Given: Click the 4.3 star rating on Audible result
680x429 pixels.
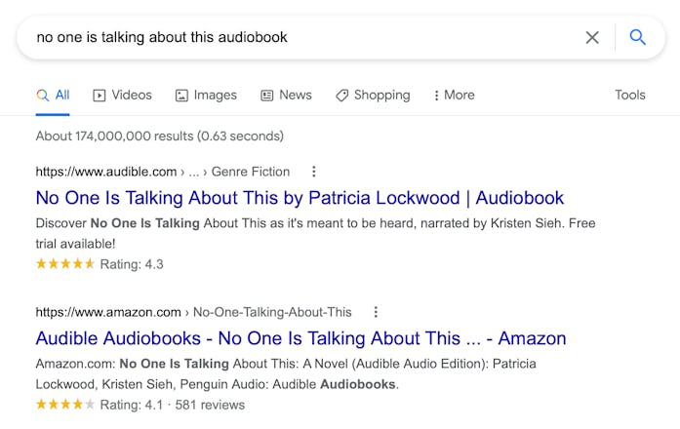Looking at the screenshot, I should [100, 263].
